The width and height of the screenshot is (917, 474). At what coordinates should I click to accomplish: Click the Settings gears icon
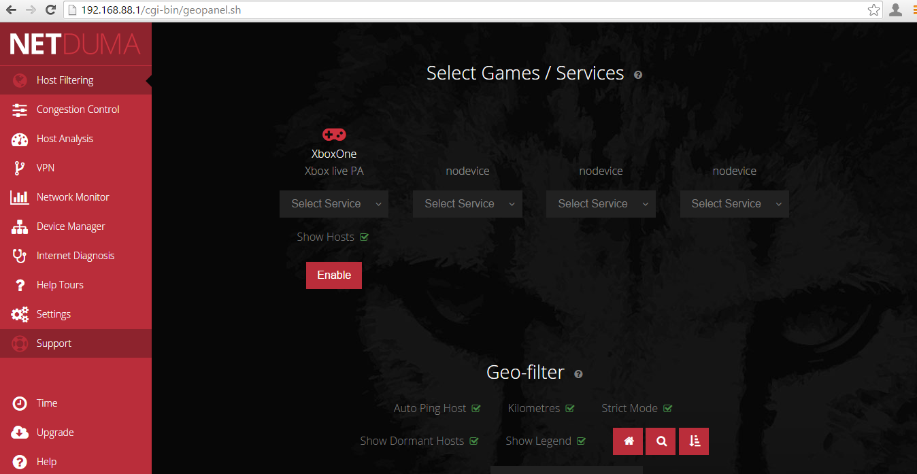20,314
